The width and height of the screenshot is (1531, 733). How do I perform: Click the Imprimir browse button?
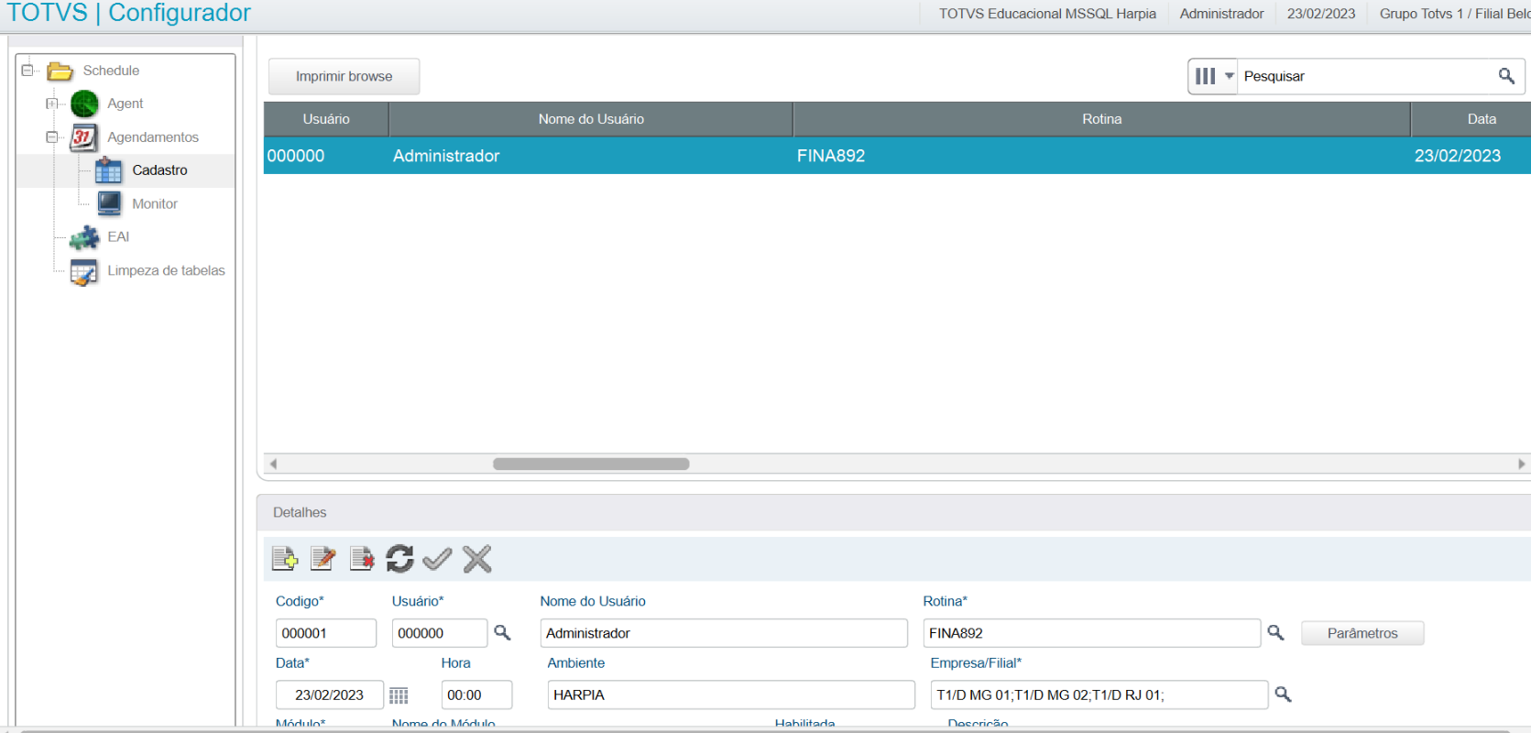pyautogui.click(x=344, y=76)
